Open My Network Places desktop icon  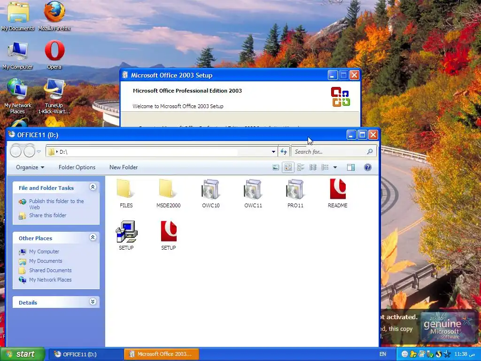pyautogui.click(x=17, y=96)
